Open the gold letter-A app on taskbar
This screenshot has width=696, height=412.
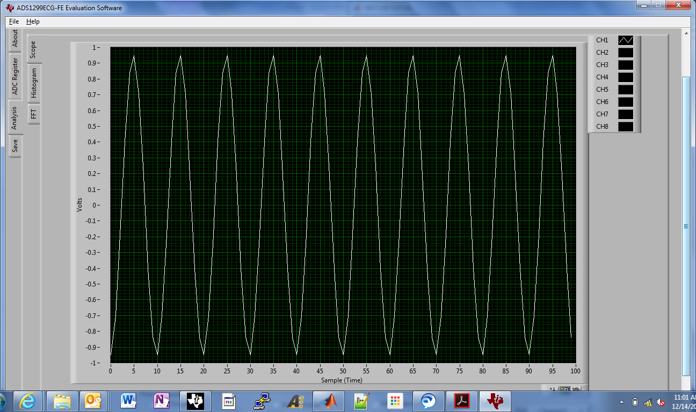(295, 401)
